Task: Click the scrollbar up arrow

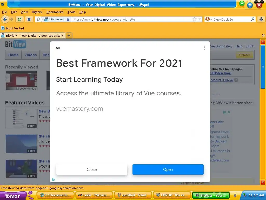Action: [x=263, y=42]
